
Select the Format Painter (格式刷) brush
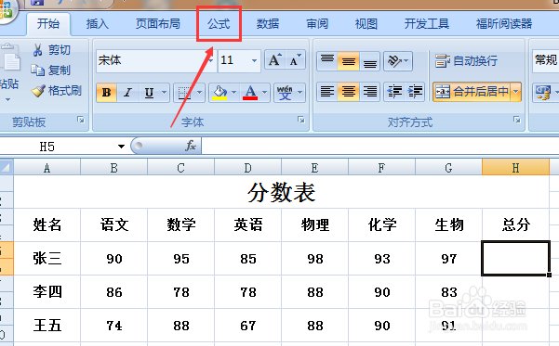(x=57, y=91)
